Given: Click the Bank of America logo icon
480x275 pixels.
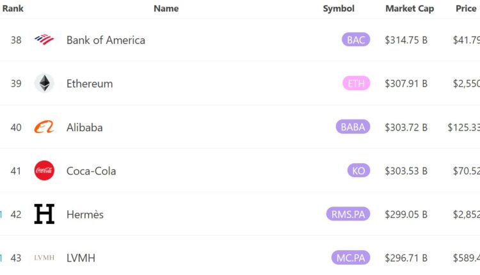Looking at the screenshot, I should click(44, 40).
